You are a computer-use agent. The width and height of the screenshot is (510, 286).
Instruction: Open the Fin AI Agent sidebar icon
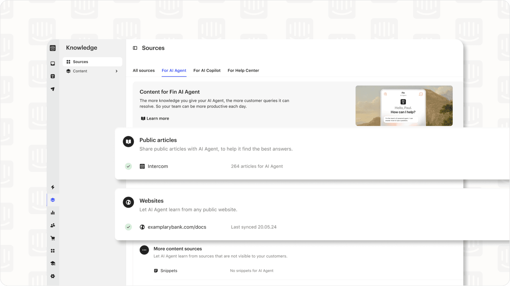(x=53, y=76)
